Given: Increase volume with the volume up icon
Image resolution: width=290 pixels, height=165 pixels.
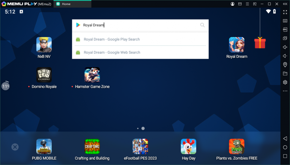Looking at the screenshot, I should click(x=285, y=47).
